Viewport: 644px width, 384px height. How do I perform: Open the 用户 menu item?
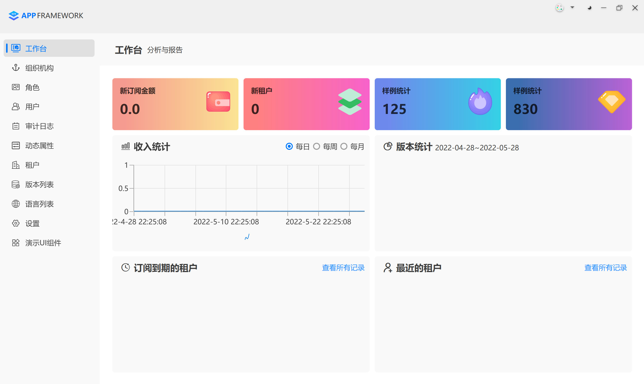[32, 107]
